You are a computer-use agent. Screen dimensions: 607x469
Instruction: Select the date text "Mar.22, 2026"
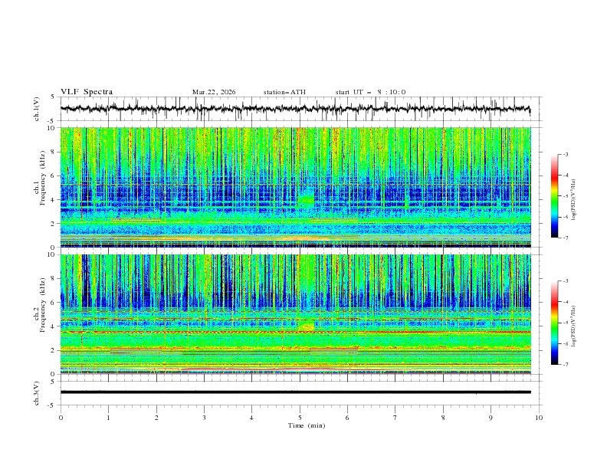(214, 92)
